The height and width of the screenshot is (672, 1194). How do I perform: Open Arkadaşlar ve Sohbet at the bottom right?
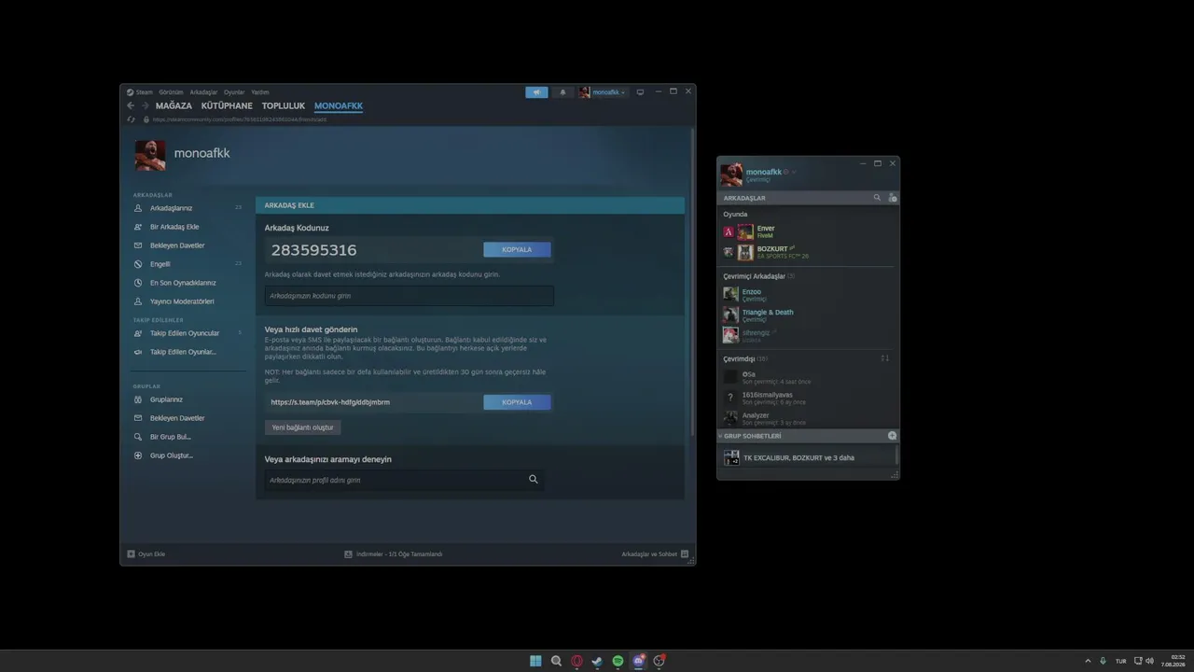click(655, 554)
